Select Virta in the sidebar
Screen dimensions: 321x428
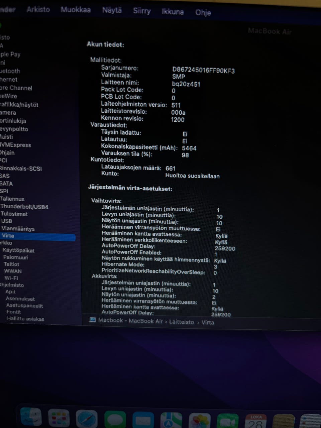point(37,236)
